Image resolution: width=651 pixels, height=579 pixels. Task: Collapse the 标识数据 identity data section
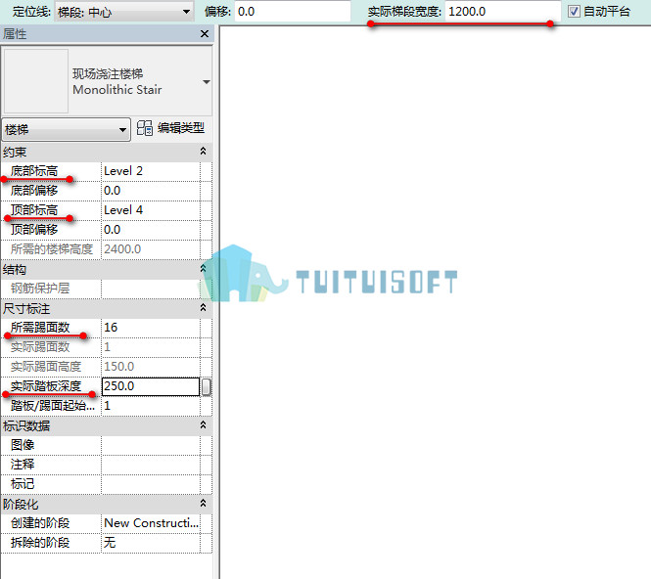(203, 424)
